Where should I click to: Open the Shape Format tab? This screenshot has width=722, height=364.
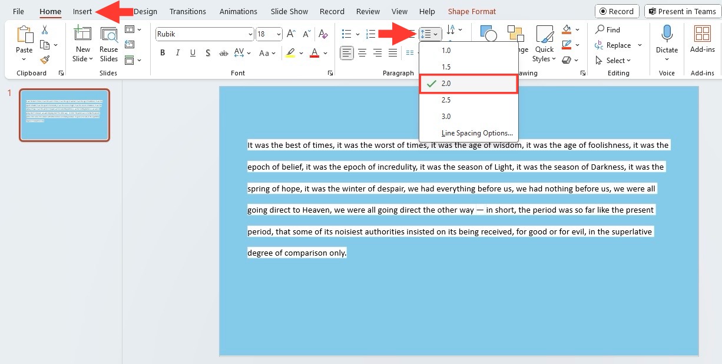[x=472, y=11]
